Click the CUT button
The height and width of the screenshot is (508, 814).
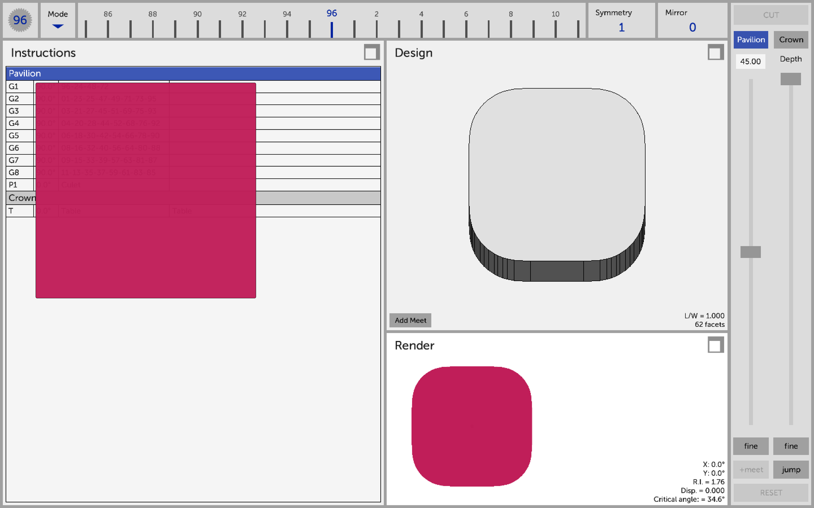(771, 15)
